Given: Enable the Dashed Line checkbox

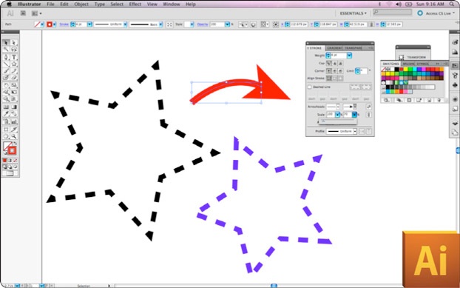Looking at the screenshot, I should pos(310,87).
